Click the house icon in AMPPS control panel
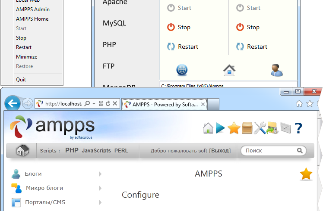 pyautogui.click(x=229, y=70)
